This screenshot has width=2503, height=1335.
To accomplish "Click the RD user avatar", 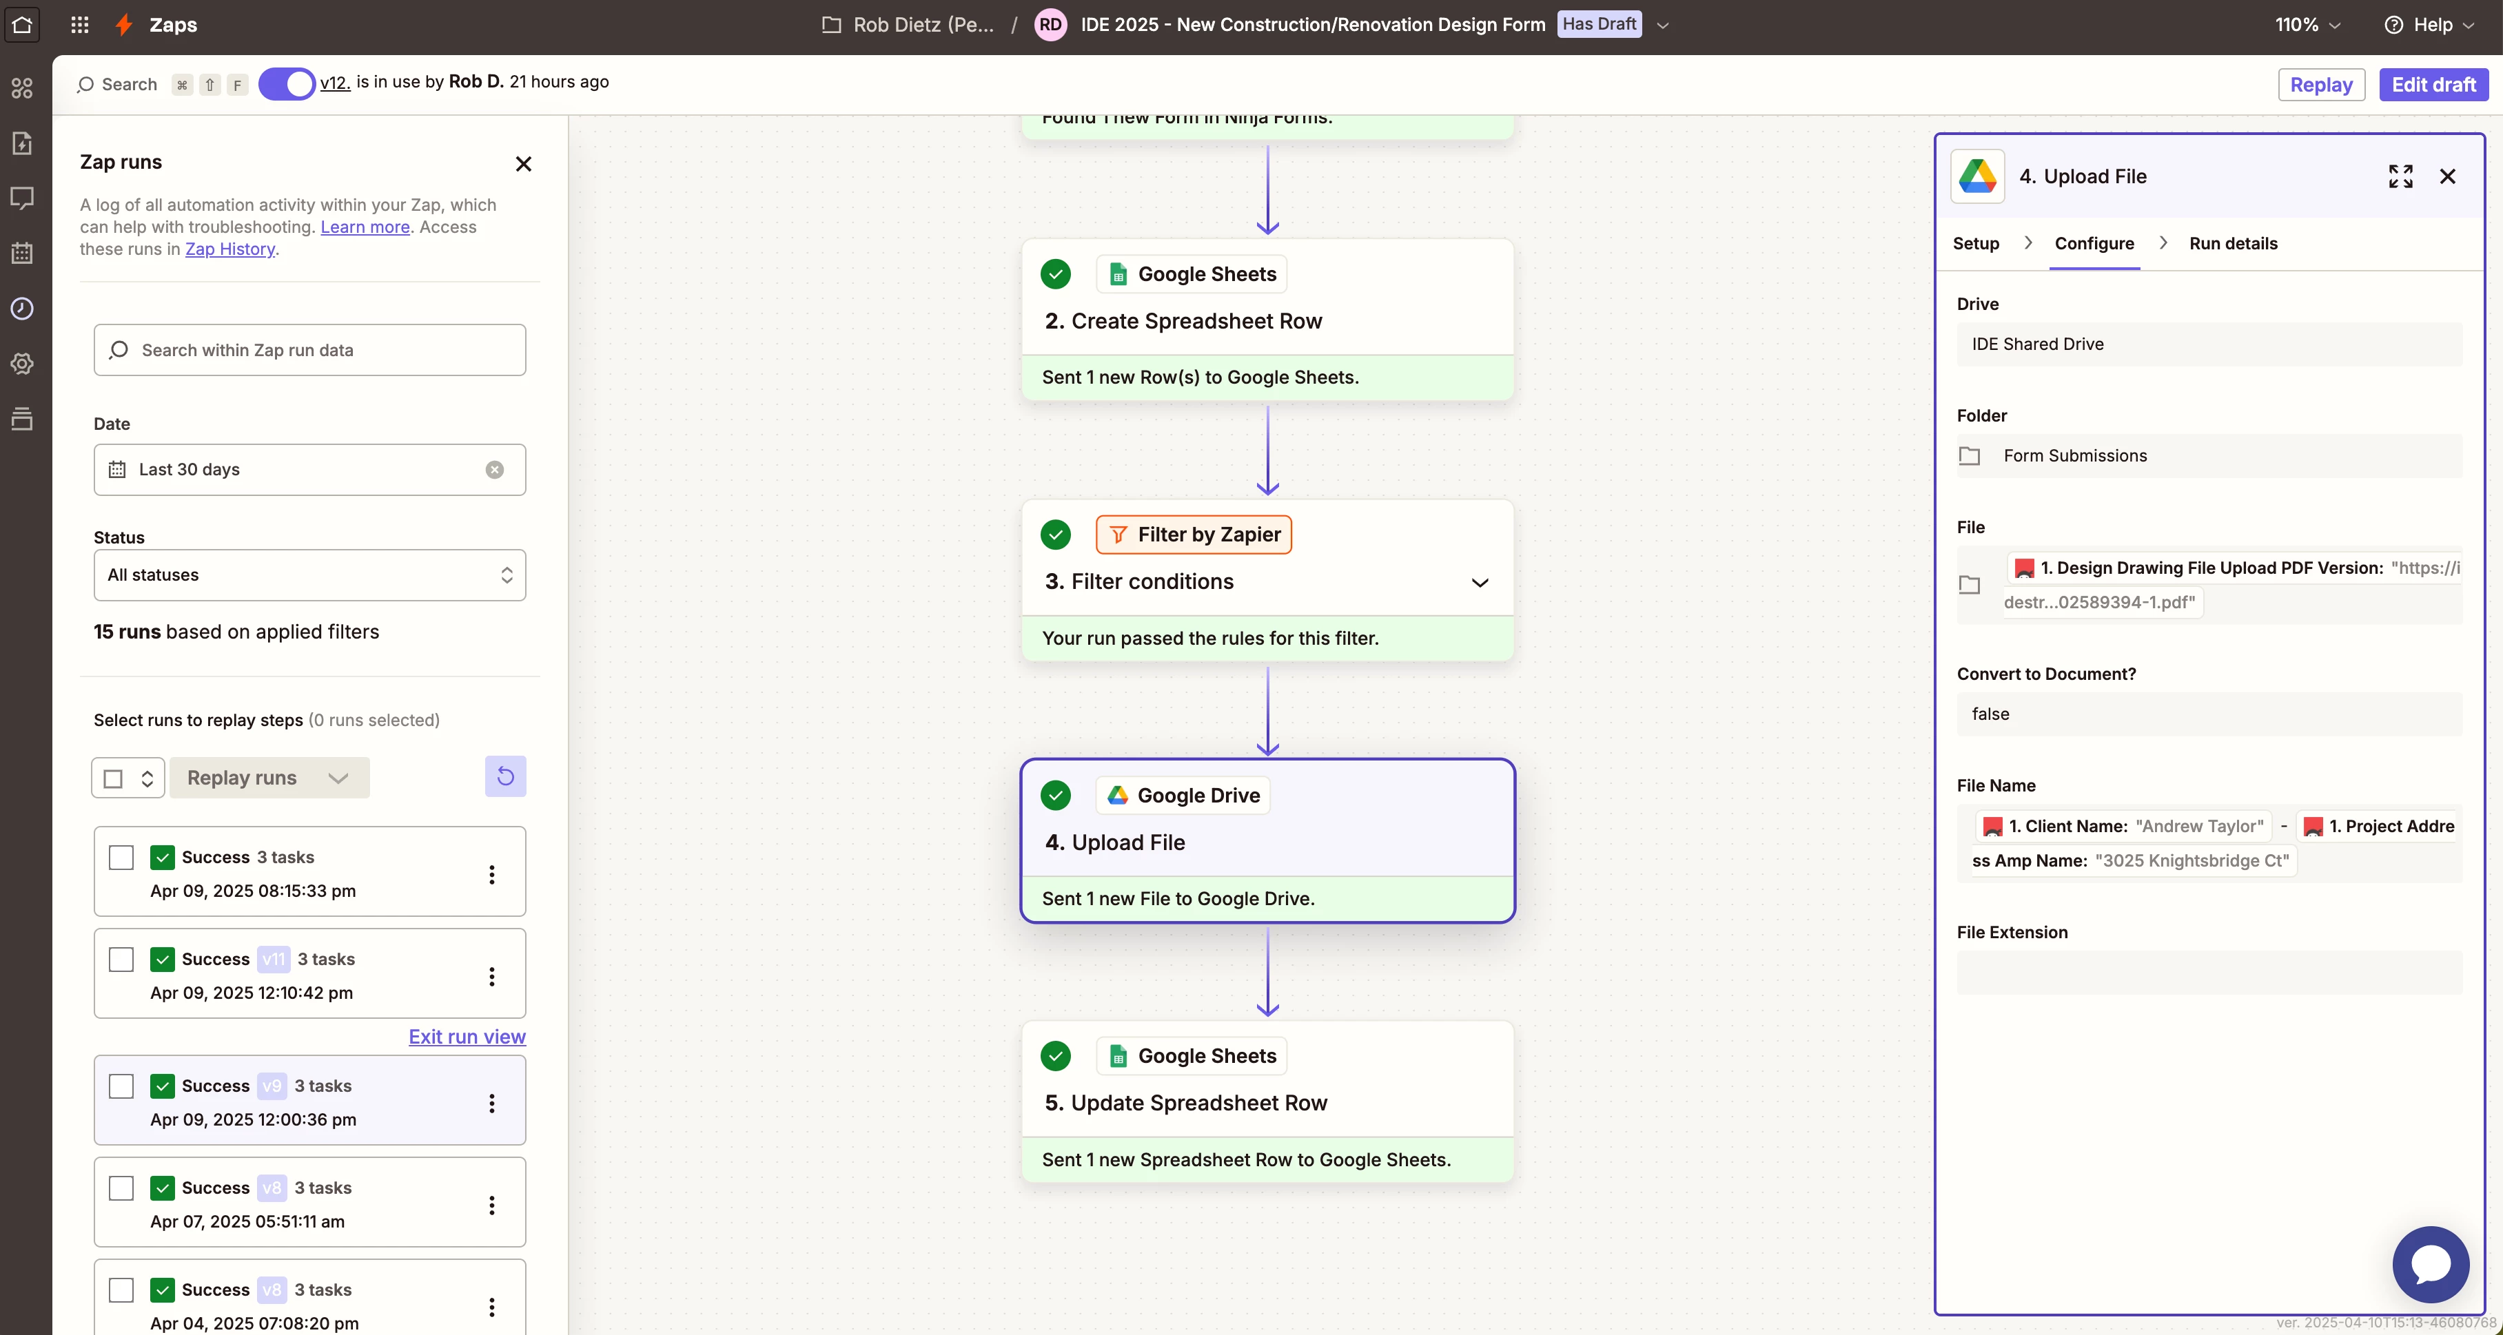I will [1050, 24].
